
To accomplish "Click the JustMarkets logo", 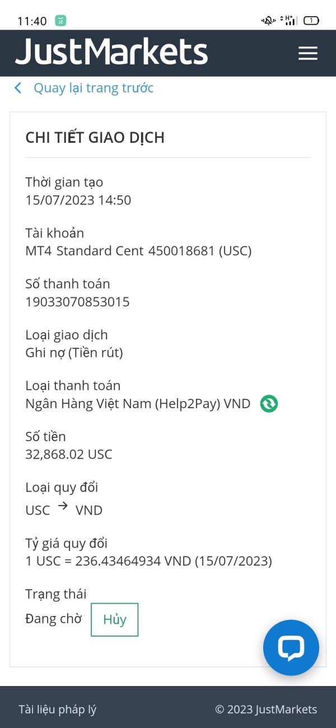I will pyautogui.click(x=111, y=53).
